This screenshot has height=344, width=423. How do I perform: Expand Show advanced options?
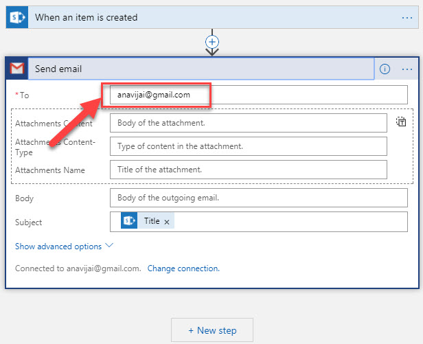58,246
